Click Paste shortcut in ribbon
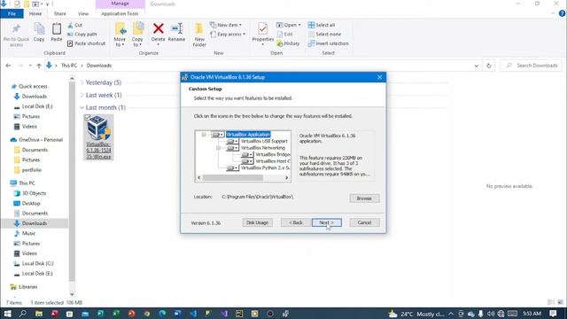 click(86, 43)
